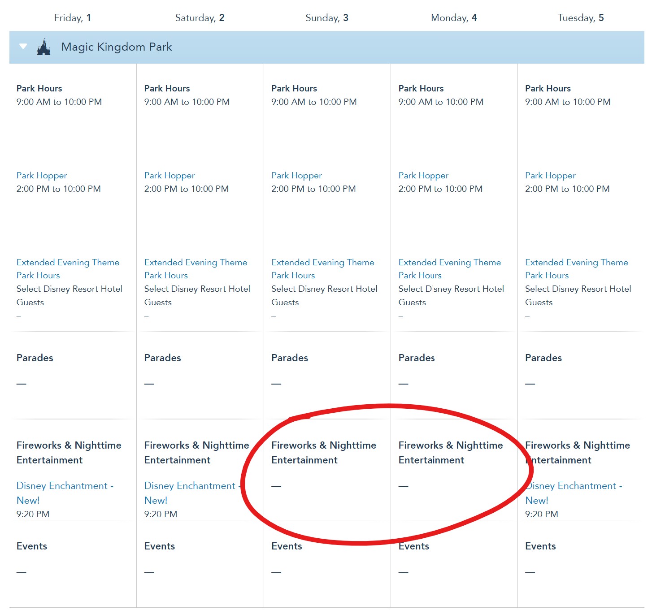
Task: Click Friday's Fireworks & Nighttime Entertainment heading
Action: click(69, 453)
